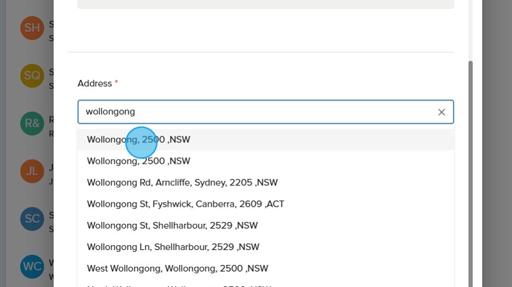The width and height of the screenshot is (512, 287).
Task: Pick Wollongong St, Fyshwick, Canberra option
Action: pyautogui.click(x=185, y=204)
